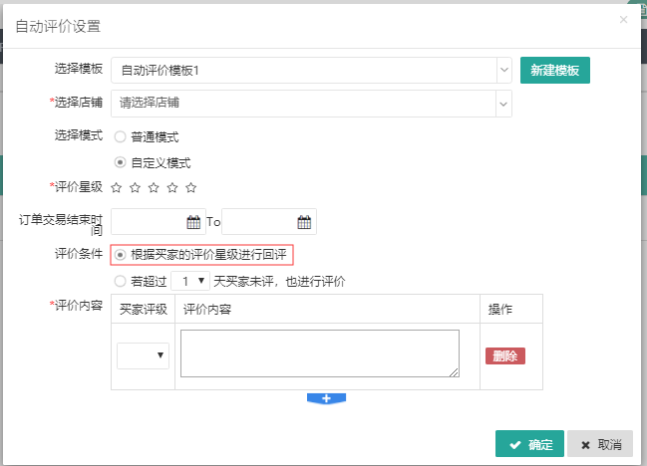Open the end date calendar icon

(x=304, y=222)
